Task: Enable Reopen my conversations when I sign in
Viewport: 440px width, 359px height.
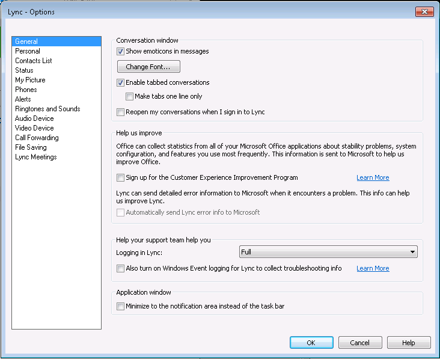Action: [x=120, y=112]
